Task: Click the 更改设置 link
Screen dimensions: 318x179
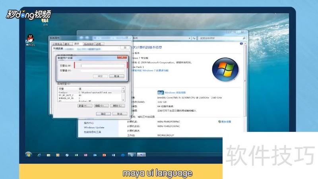Action: point(226,122)
